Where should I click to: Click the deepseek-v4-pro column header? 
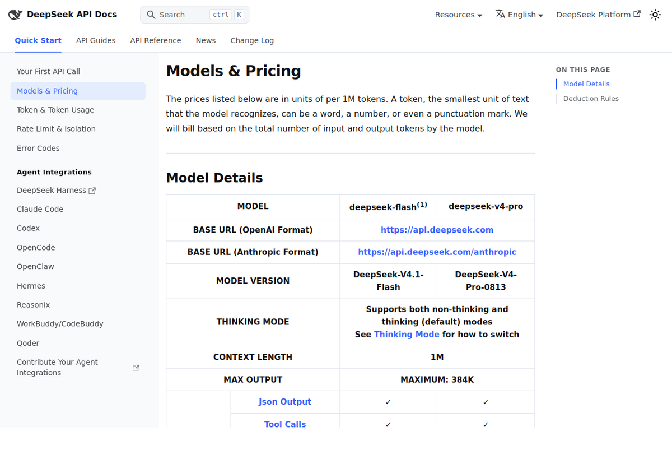[x=486, y=206]
